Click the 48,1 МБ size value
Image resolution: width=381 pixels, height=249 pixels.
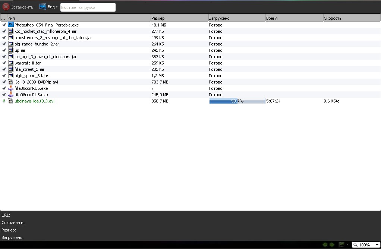[x=159, y=25]
